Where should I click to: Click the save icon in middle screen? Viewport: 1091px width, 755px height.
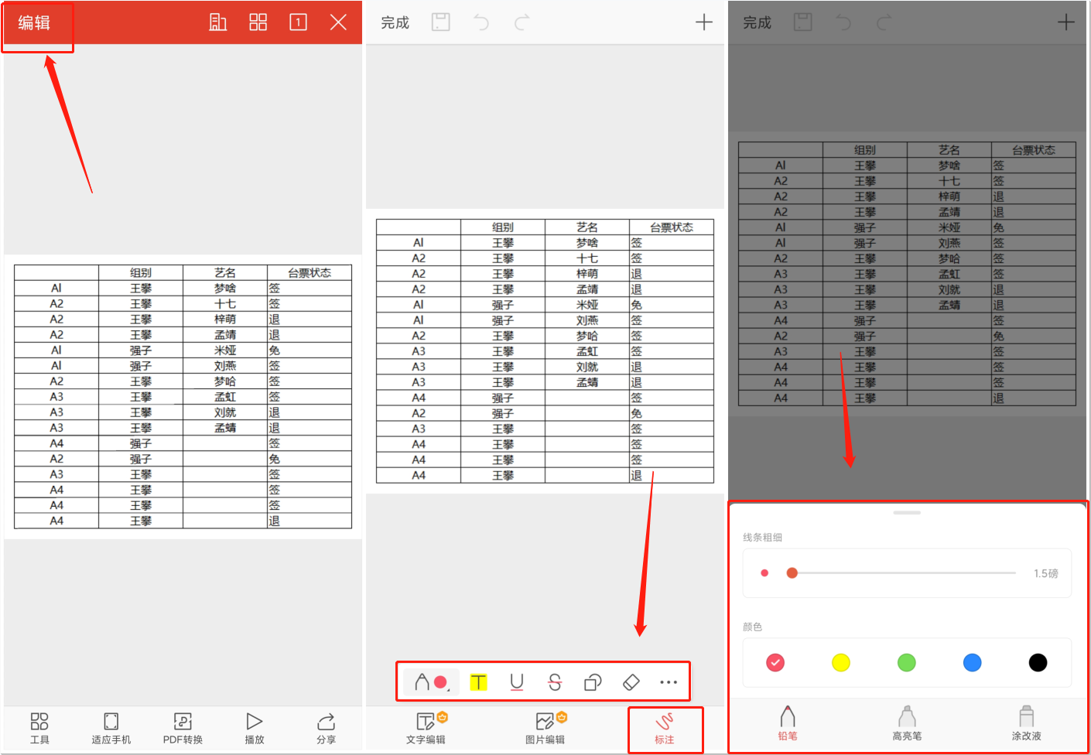tap(441, 22)
